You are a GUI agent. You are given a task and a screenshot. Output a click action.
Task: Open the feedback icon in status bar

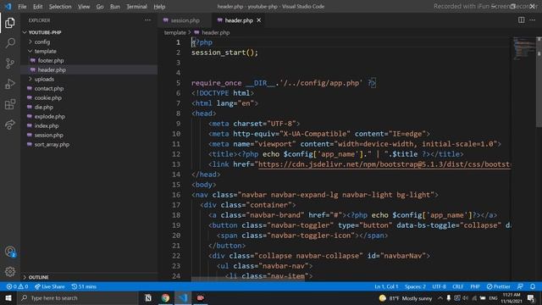tap(520, 286)
